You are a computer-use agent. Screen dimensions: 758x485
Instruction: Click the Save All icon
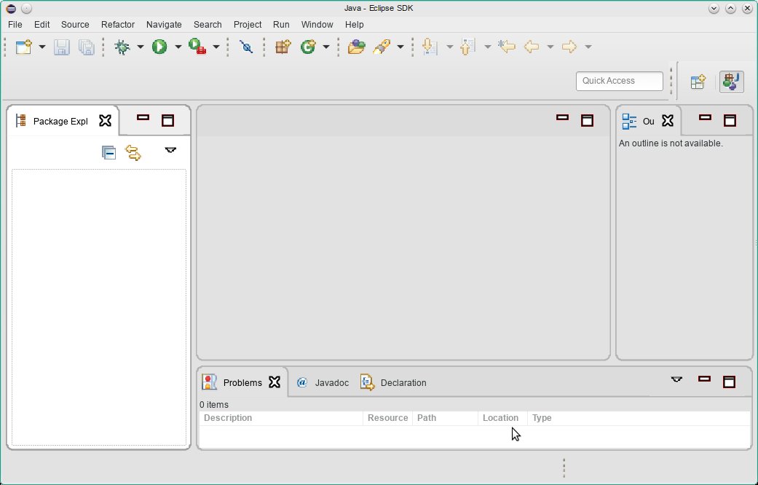click(x=86, y=47)
